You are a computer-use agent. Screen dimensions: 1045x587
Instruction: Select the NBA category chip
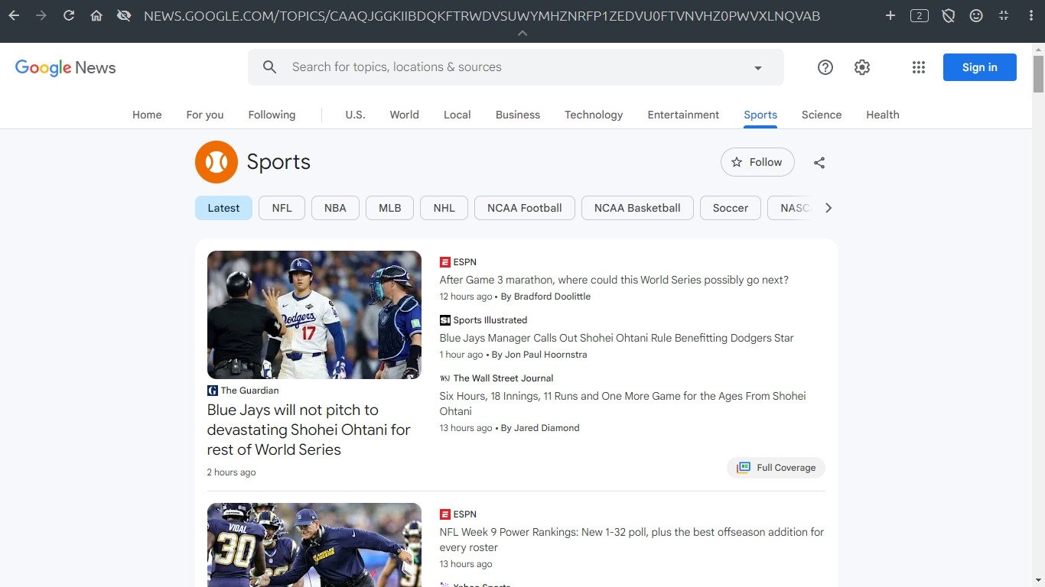click(x=335, y=208)
